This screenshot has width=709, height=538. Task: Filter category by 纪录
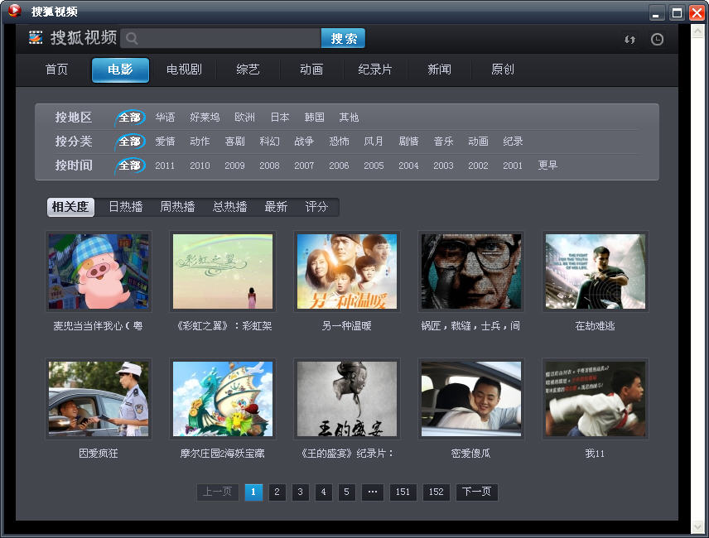(x=513, y=142)
